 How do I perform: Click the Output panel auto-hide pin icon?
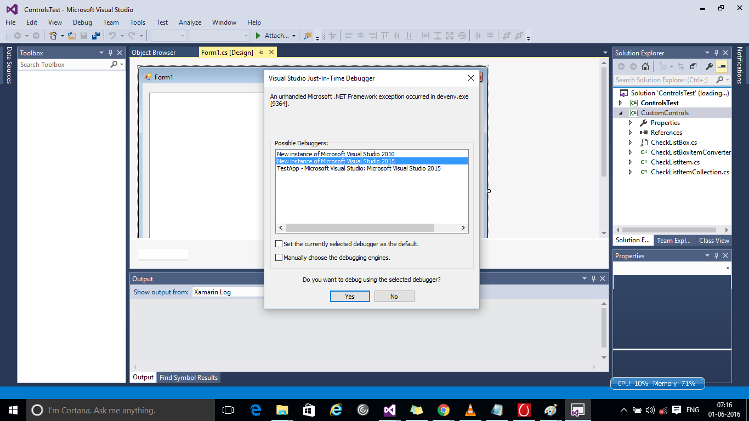[593, 279]
